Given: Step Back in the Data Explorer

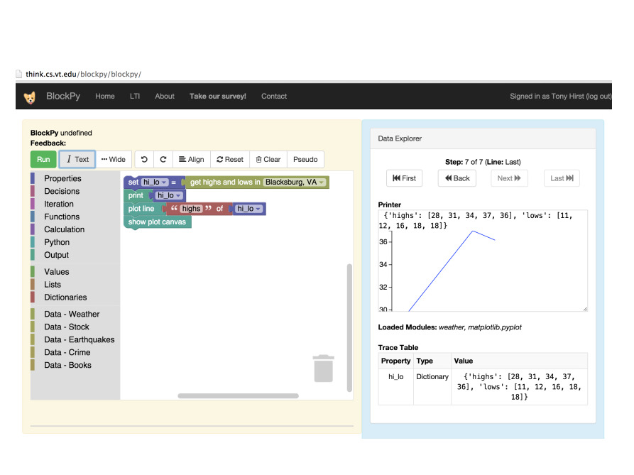Looking at the screenshot, I should (x=457, y=178).
